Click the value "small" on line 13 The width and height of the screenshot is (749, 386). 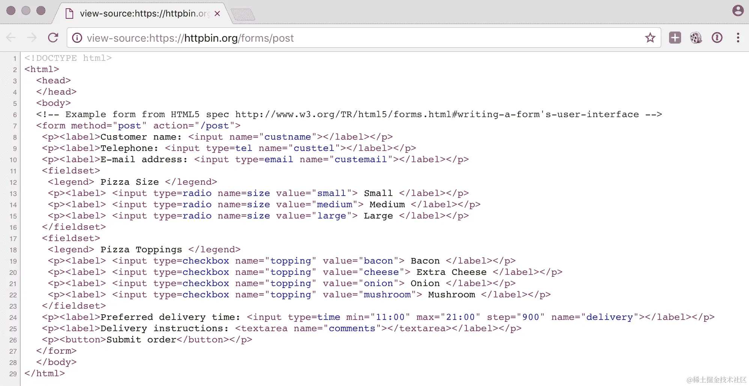tap(331, 193)
